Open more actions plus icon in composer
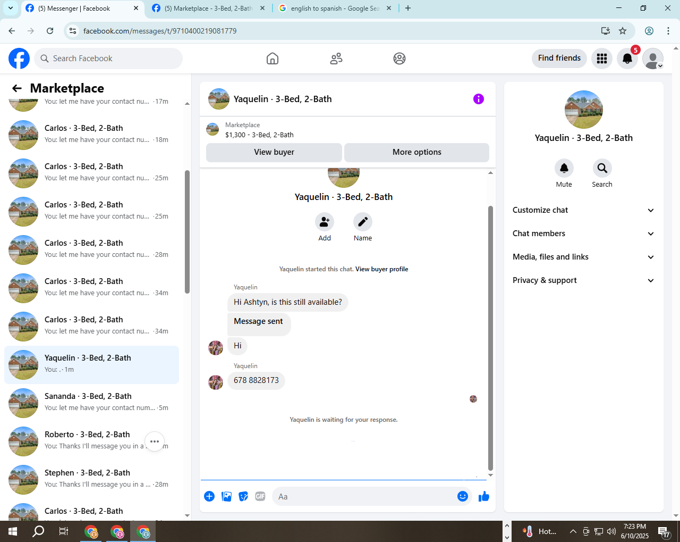680x542 pixels. [x=209, y=496]
